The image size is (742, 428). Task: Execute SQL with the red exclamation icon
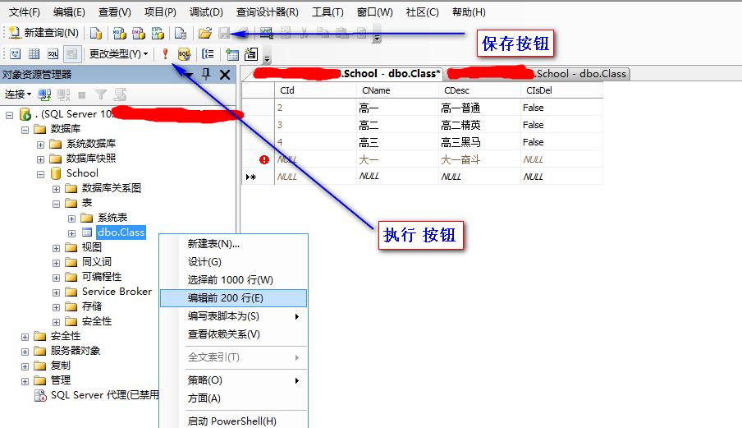tap(165, 54)
